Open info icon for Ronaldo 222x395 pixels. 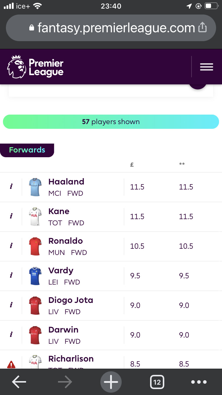[x=11, y=246]
